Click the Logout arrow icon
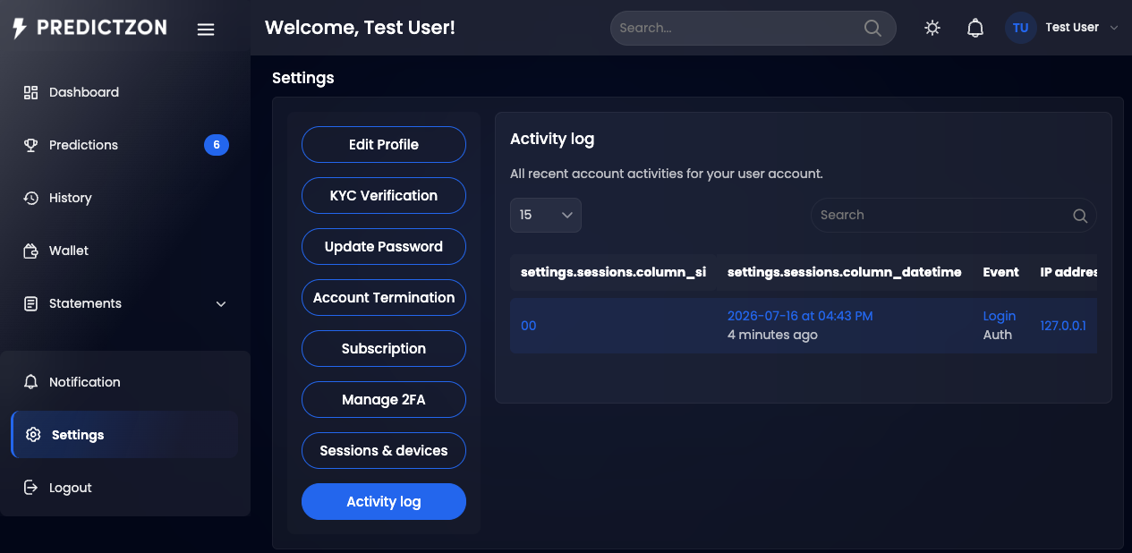Image resolution: width=1132 pixels, height=553 pixels. 31,488
